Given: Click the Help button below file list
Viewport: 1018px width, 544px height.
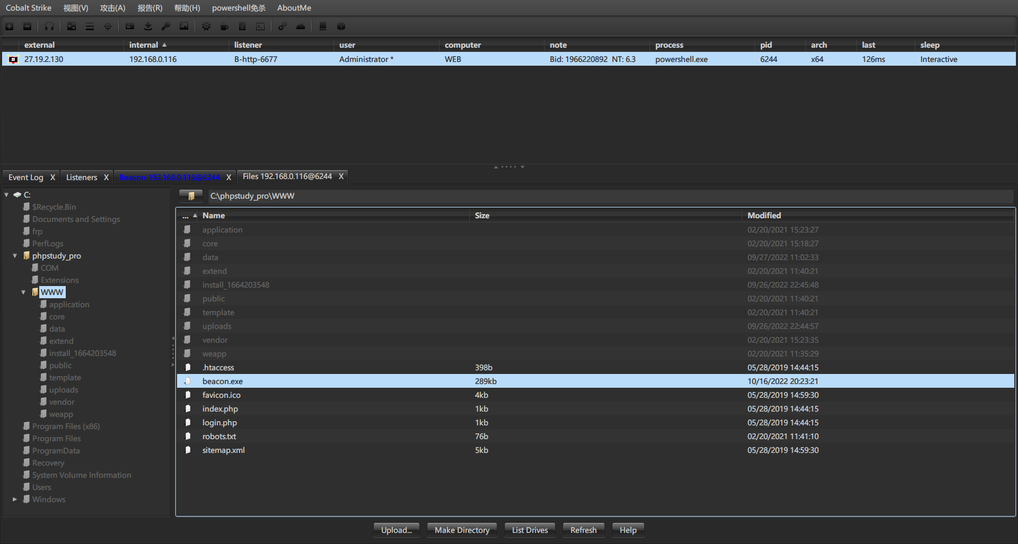Looking at the screenshot, I should pos(628,530).
